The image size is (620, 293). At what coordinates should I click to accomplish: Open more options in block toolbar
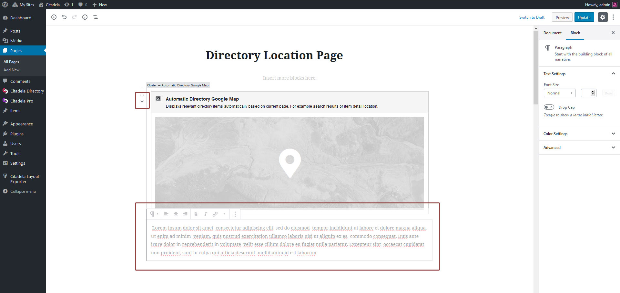(x=235, y=214)
